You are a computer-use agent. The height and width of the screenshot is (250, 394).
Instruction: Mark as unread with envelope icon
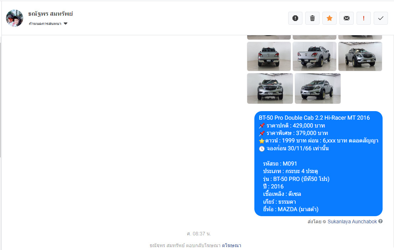pyautogui.click(x=347, y=18)
